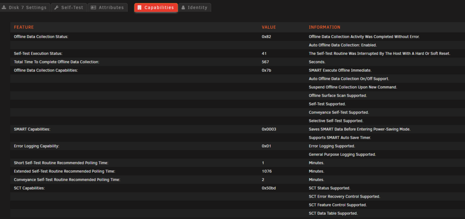465x219 pixels.
Task: Select the Self-Test Execution Status label
Action: tap(38, 53)
